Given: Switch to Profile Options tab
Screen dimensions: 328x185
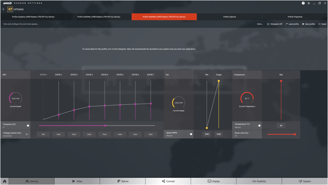Looking at the screenshot, I should tap(230, 17).
